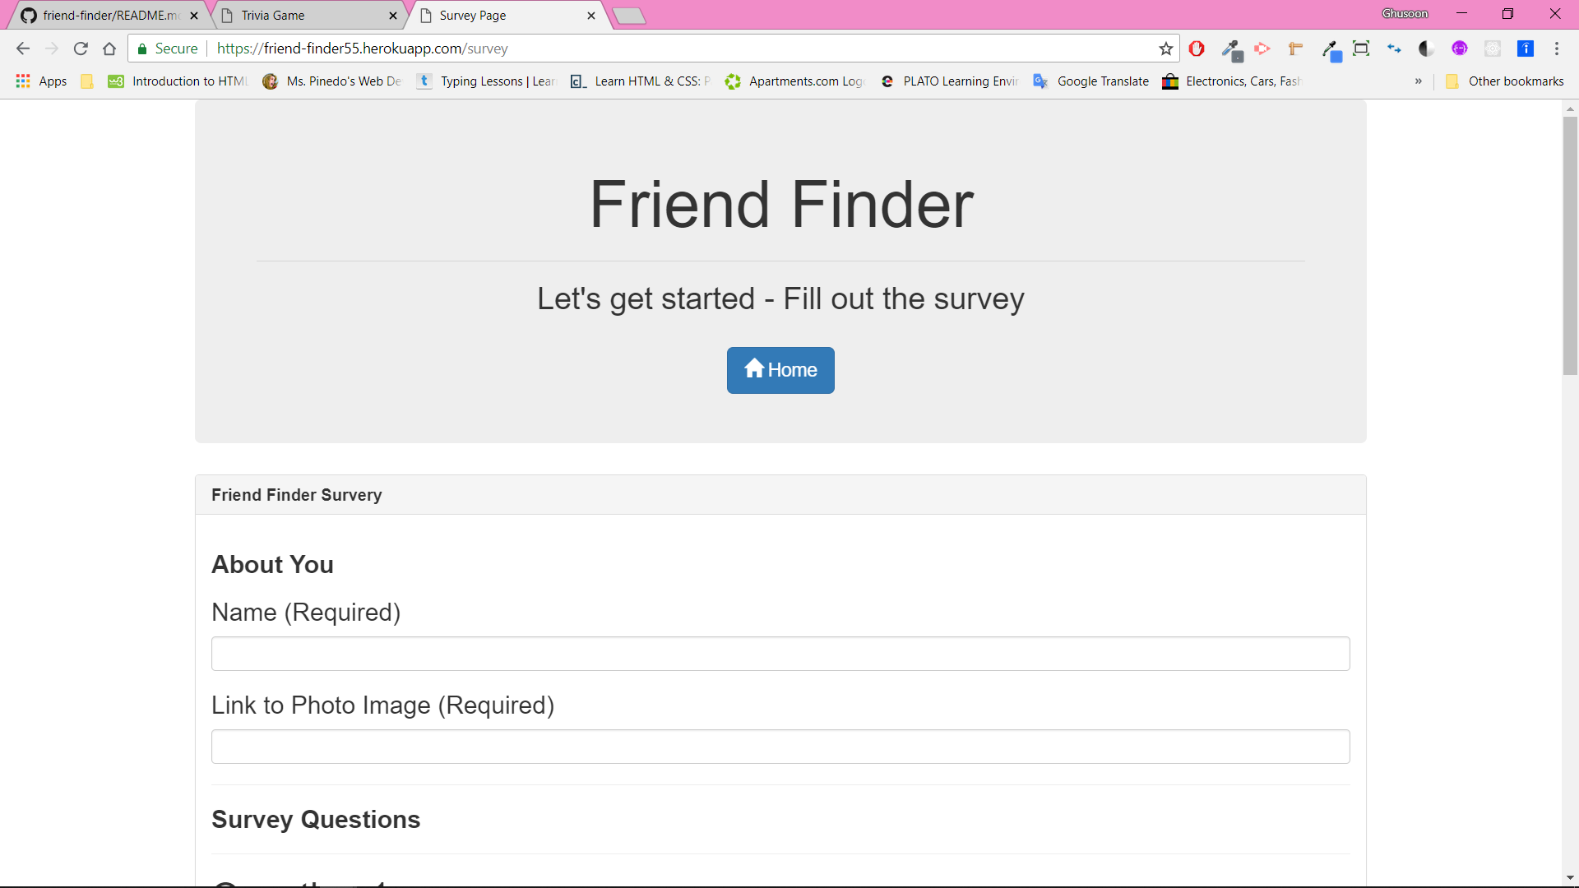Open the screenshot capture extension
The height and width of the screenshot is (888, 1579).
[x=1362, y=49]
